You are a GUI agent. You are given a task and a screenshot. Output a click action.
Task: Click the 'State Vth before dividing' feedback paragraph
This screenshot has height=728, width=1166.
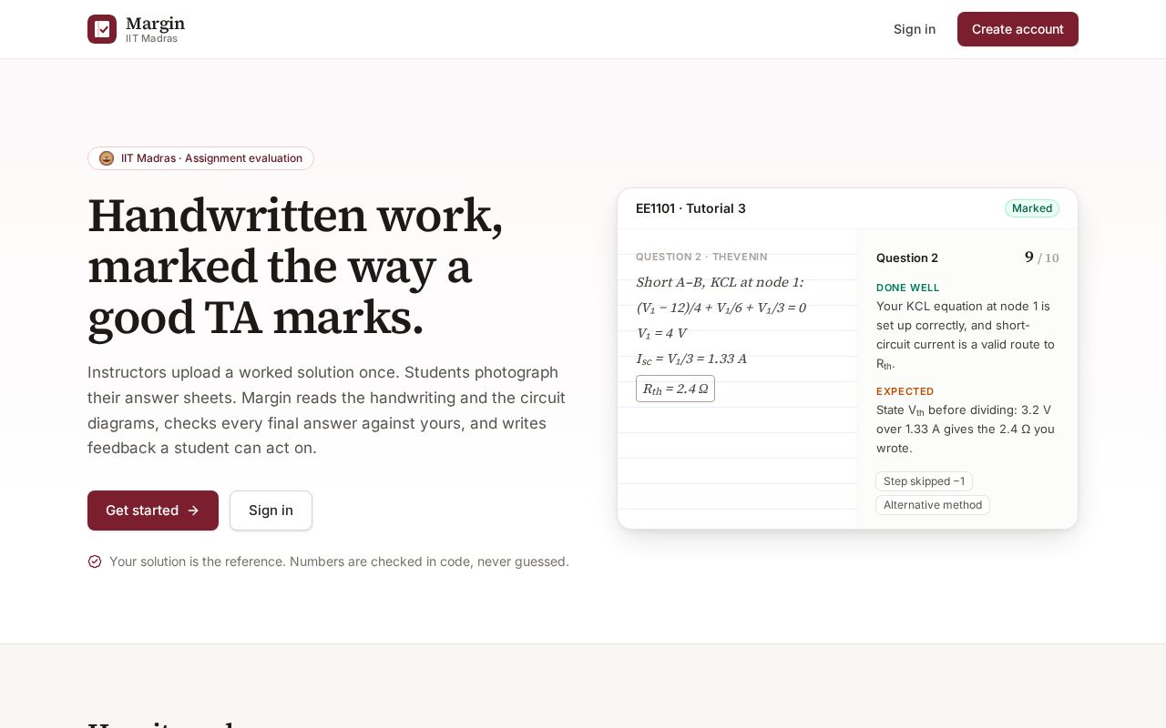point(966,429)
